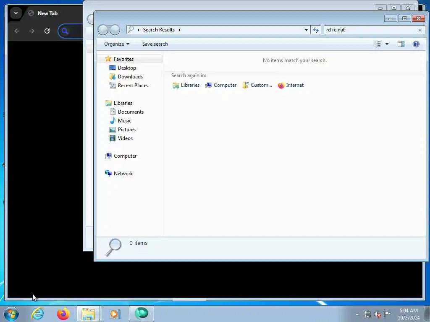Click the search magnifier icon in address bar
Viewport: 430px width, 322px height.
tap(131, 29)
